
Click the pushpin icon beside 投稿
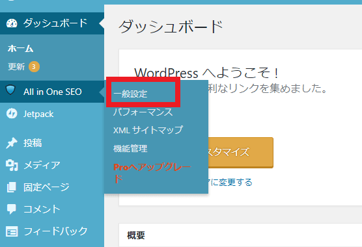pyautogui.click(x=12, y=143)
